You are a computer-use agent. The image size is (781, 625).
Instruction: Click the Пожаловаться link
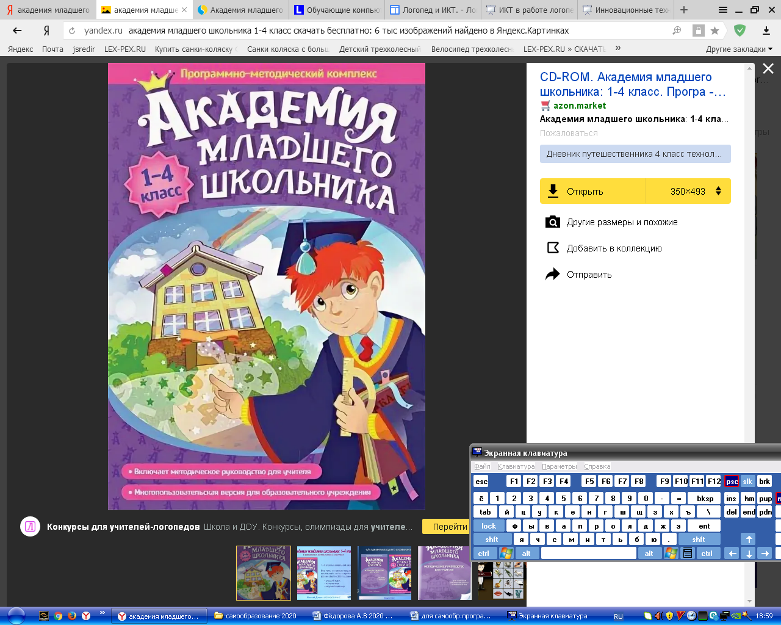pos(569,133)
